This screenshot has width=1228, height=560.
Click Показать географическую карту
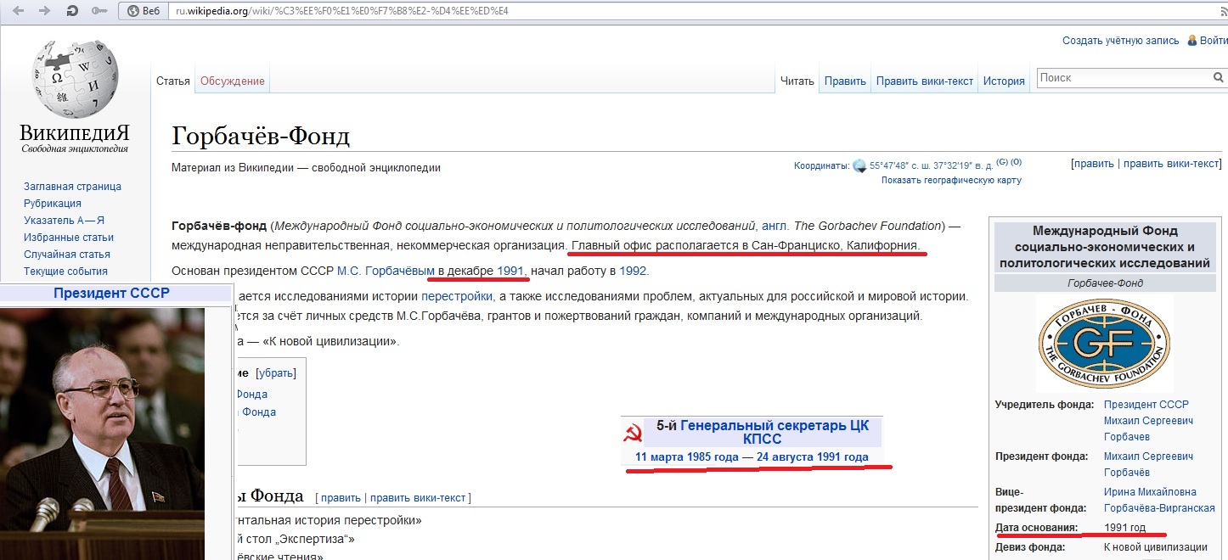pyautogui.click(x=951, y=180)
